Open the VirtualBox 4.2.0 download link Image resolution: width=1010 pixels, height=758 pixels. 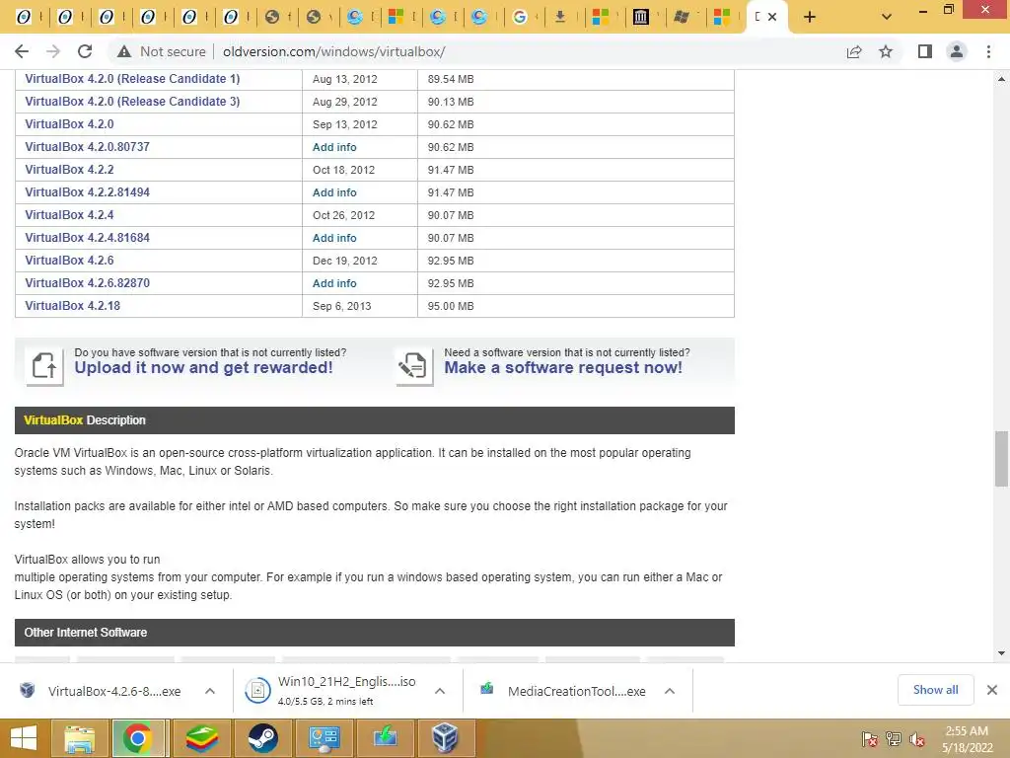[70, 123]
